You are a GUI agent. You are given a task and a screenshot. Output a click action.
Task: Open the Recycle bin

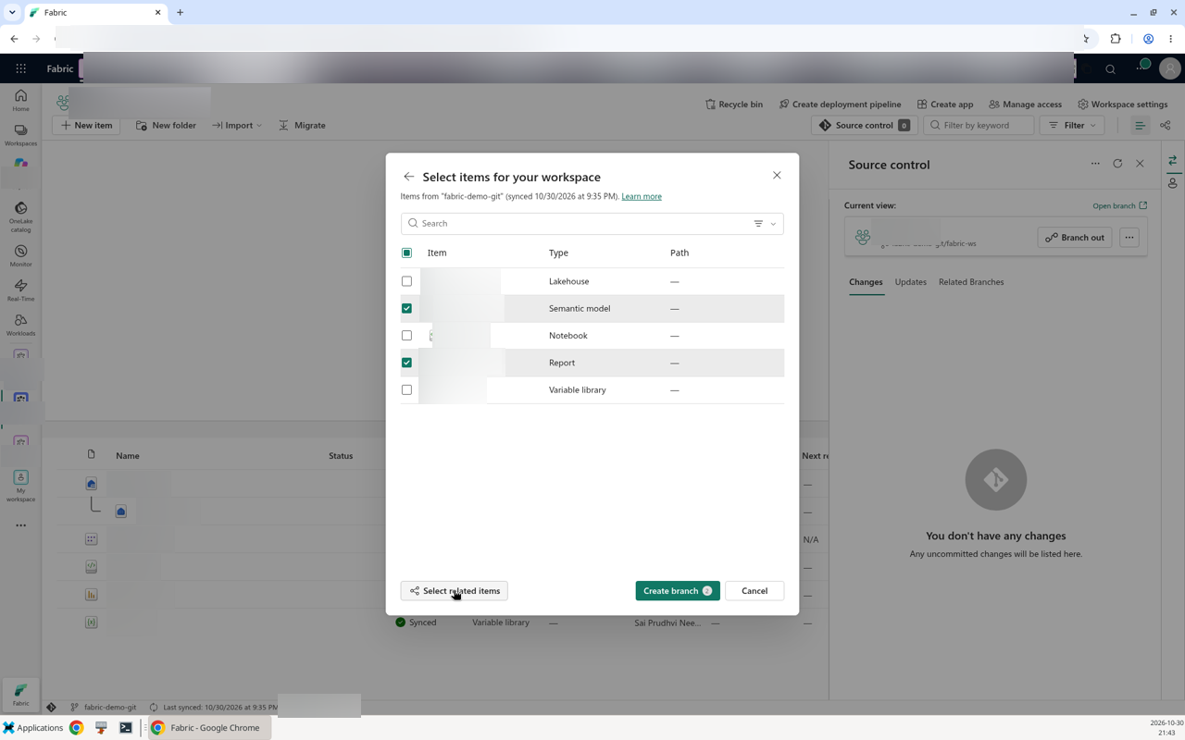click(x=734, y=105)
